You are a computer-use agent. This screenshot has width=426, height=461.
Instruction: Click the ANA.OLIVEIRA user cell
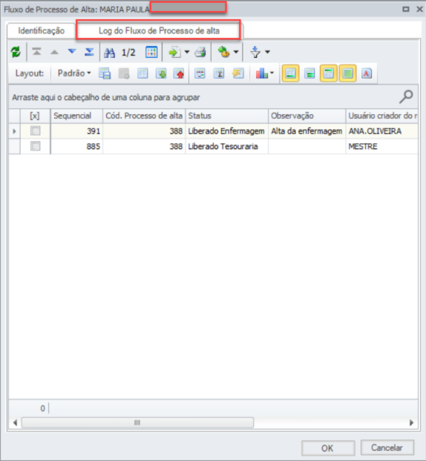381,131
